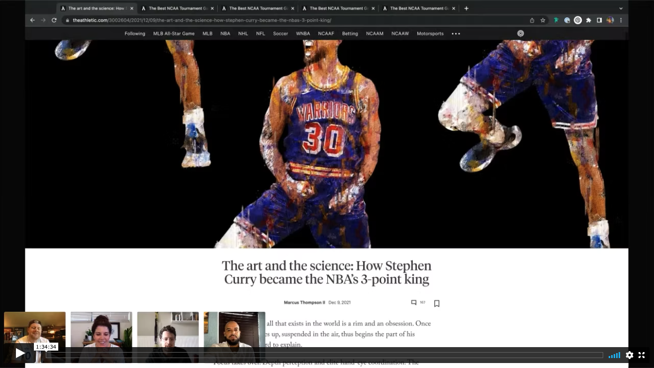Bookmark the Stephen Curry article
This screenshot has height=368, width=654.
[x=437, y=303]
